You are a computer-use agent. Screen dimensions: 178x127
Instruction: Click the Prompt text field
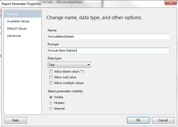(108, 51)
